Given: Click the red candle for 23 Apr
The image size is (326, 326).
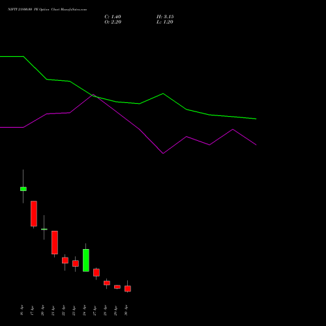Looking at the screenshot, I should tap(76, 263).
